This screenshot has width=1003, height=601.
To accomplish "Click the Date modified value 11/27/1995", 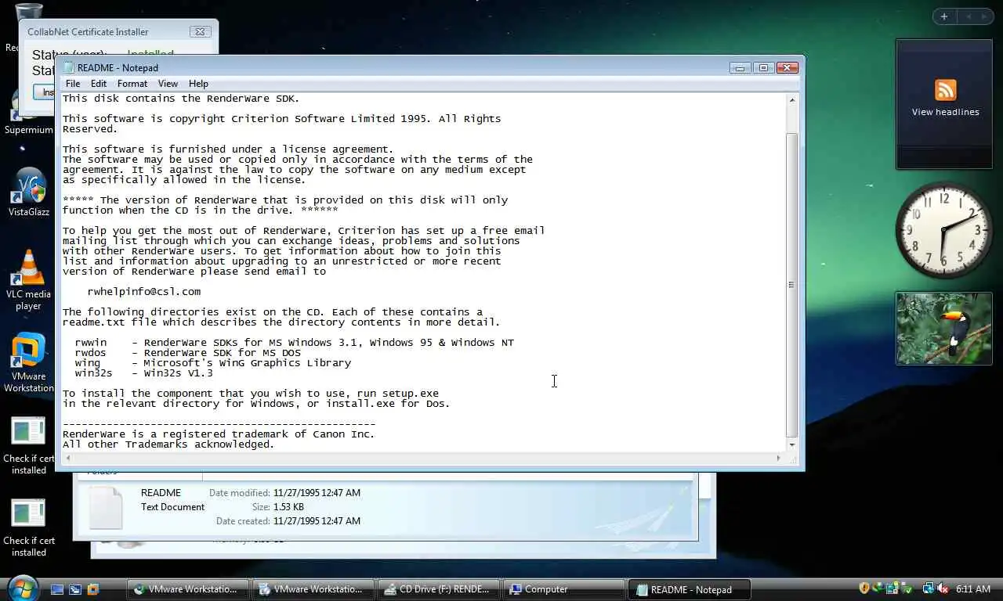I will (x=317, y=493).
